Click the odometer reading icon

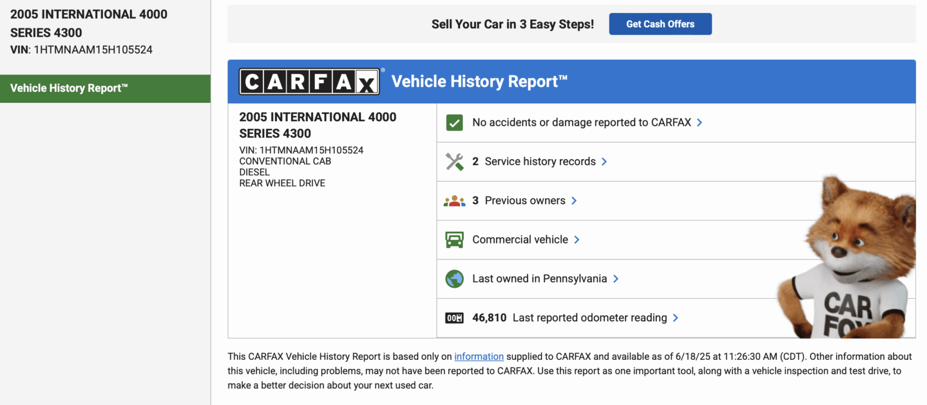coord(454,318)
